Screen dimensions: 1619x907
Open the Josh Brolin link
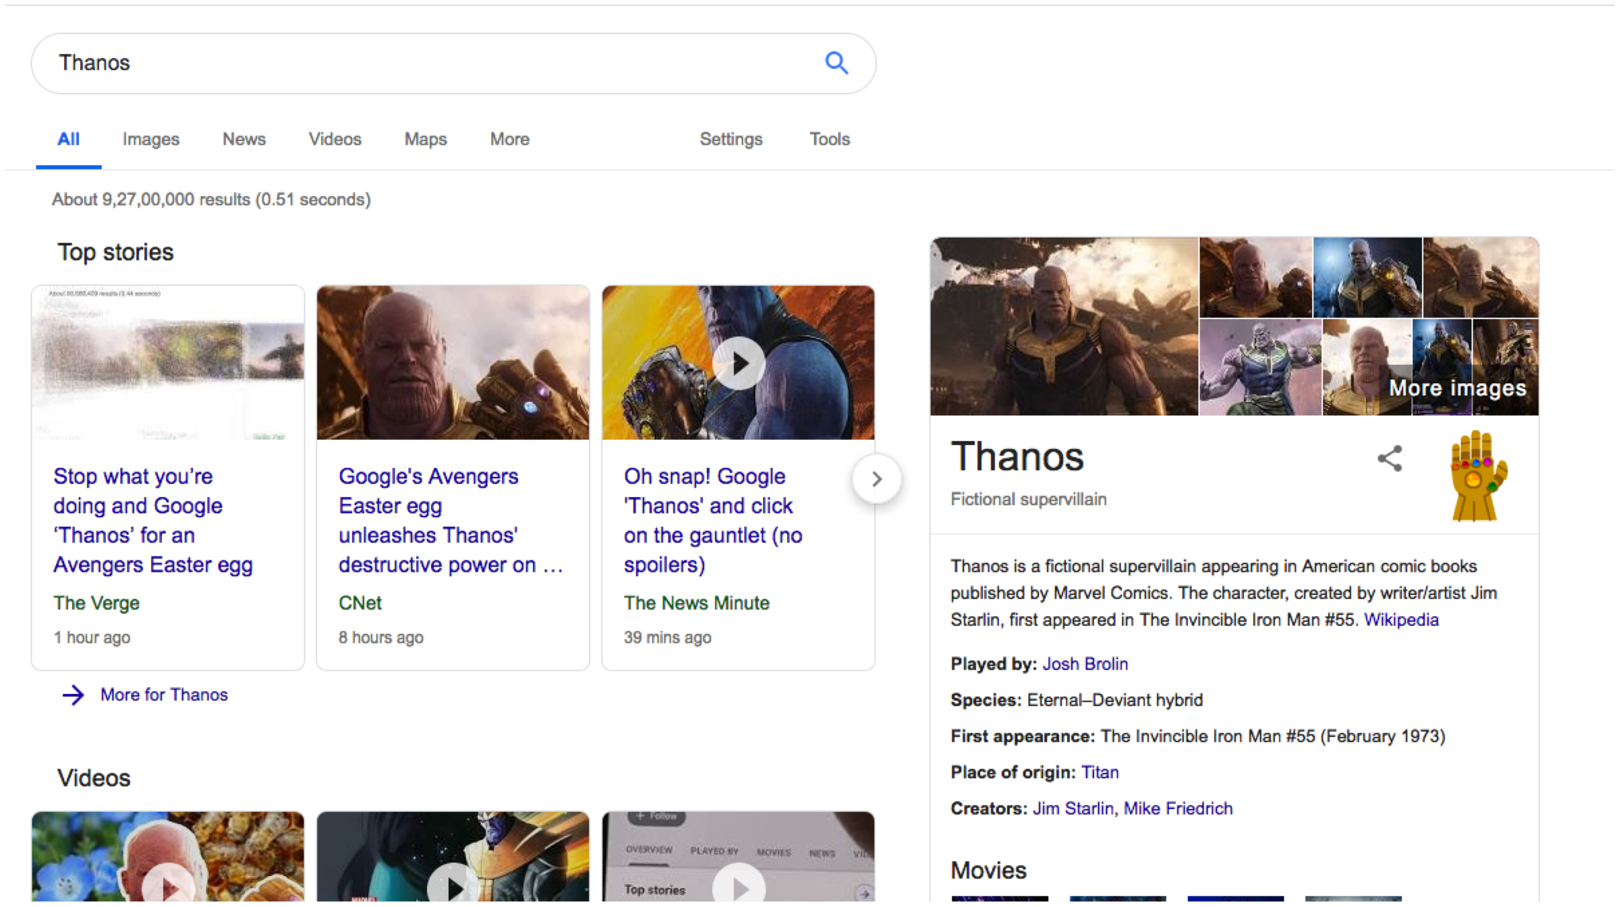[1085, 664]
